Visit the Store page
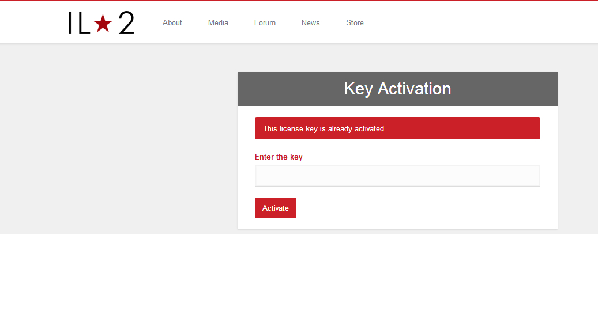The width and height of the screenshot is (598, 311). 355,23
